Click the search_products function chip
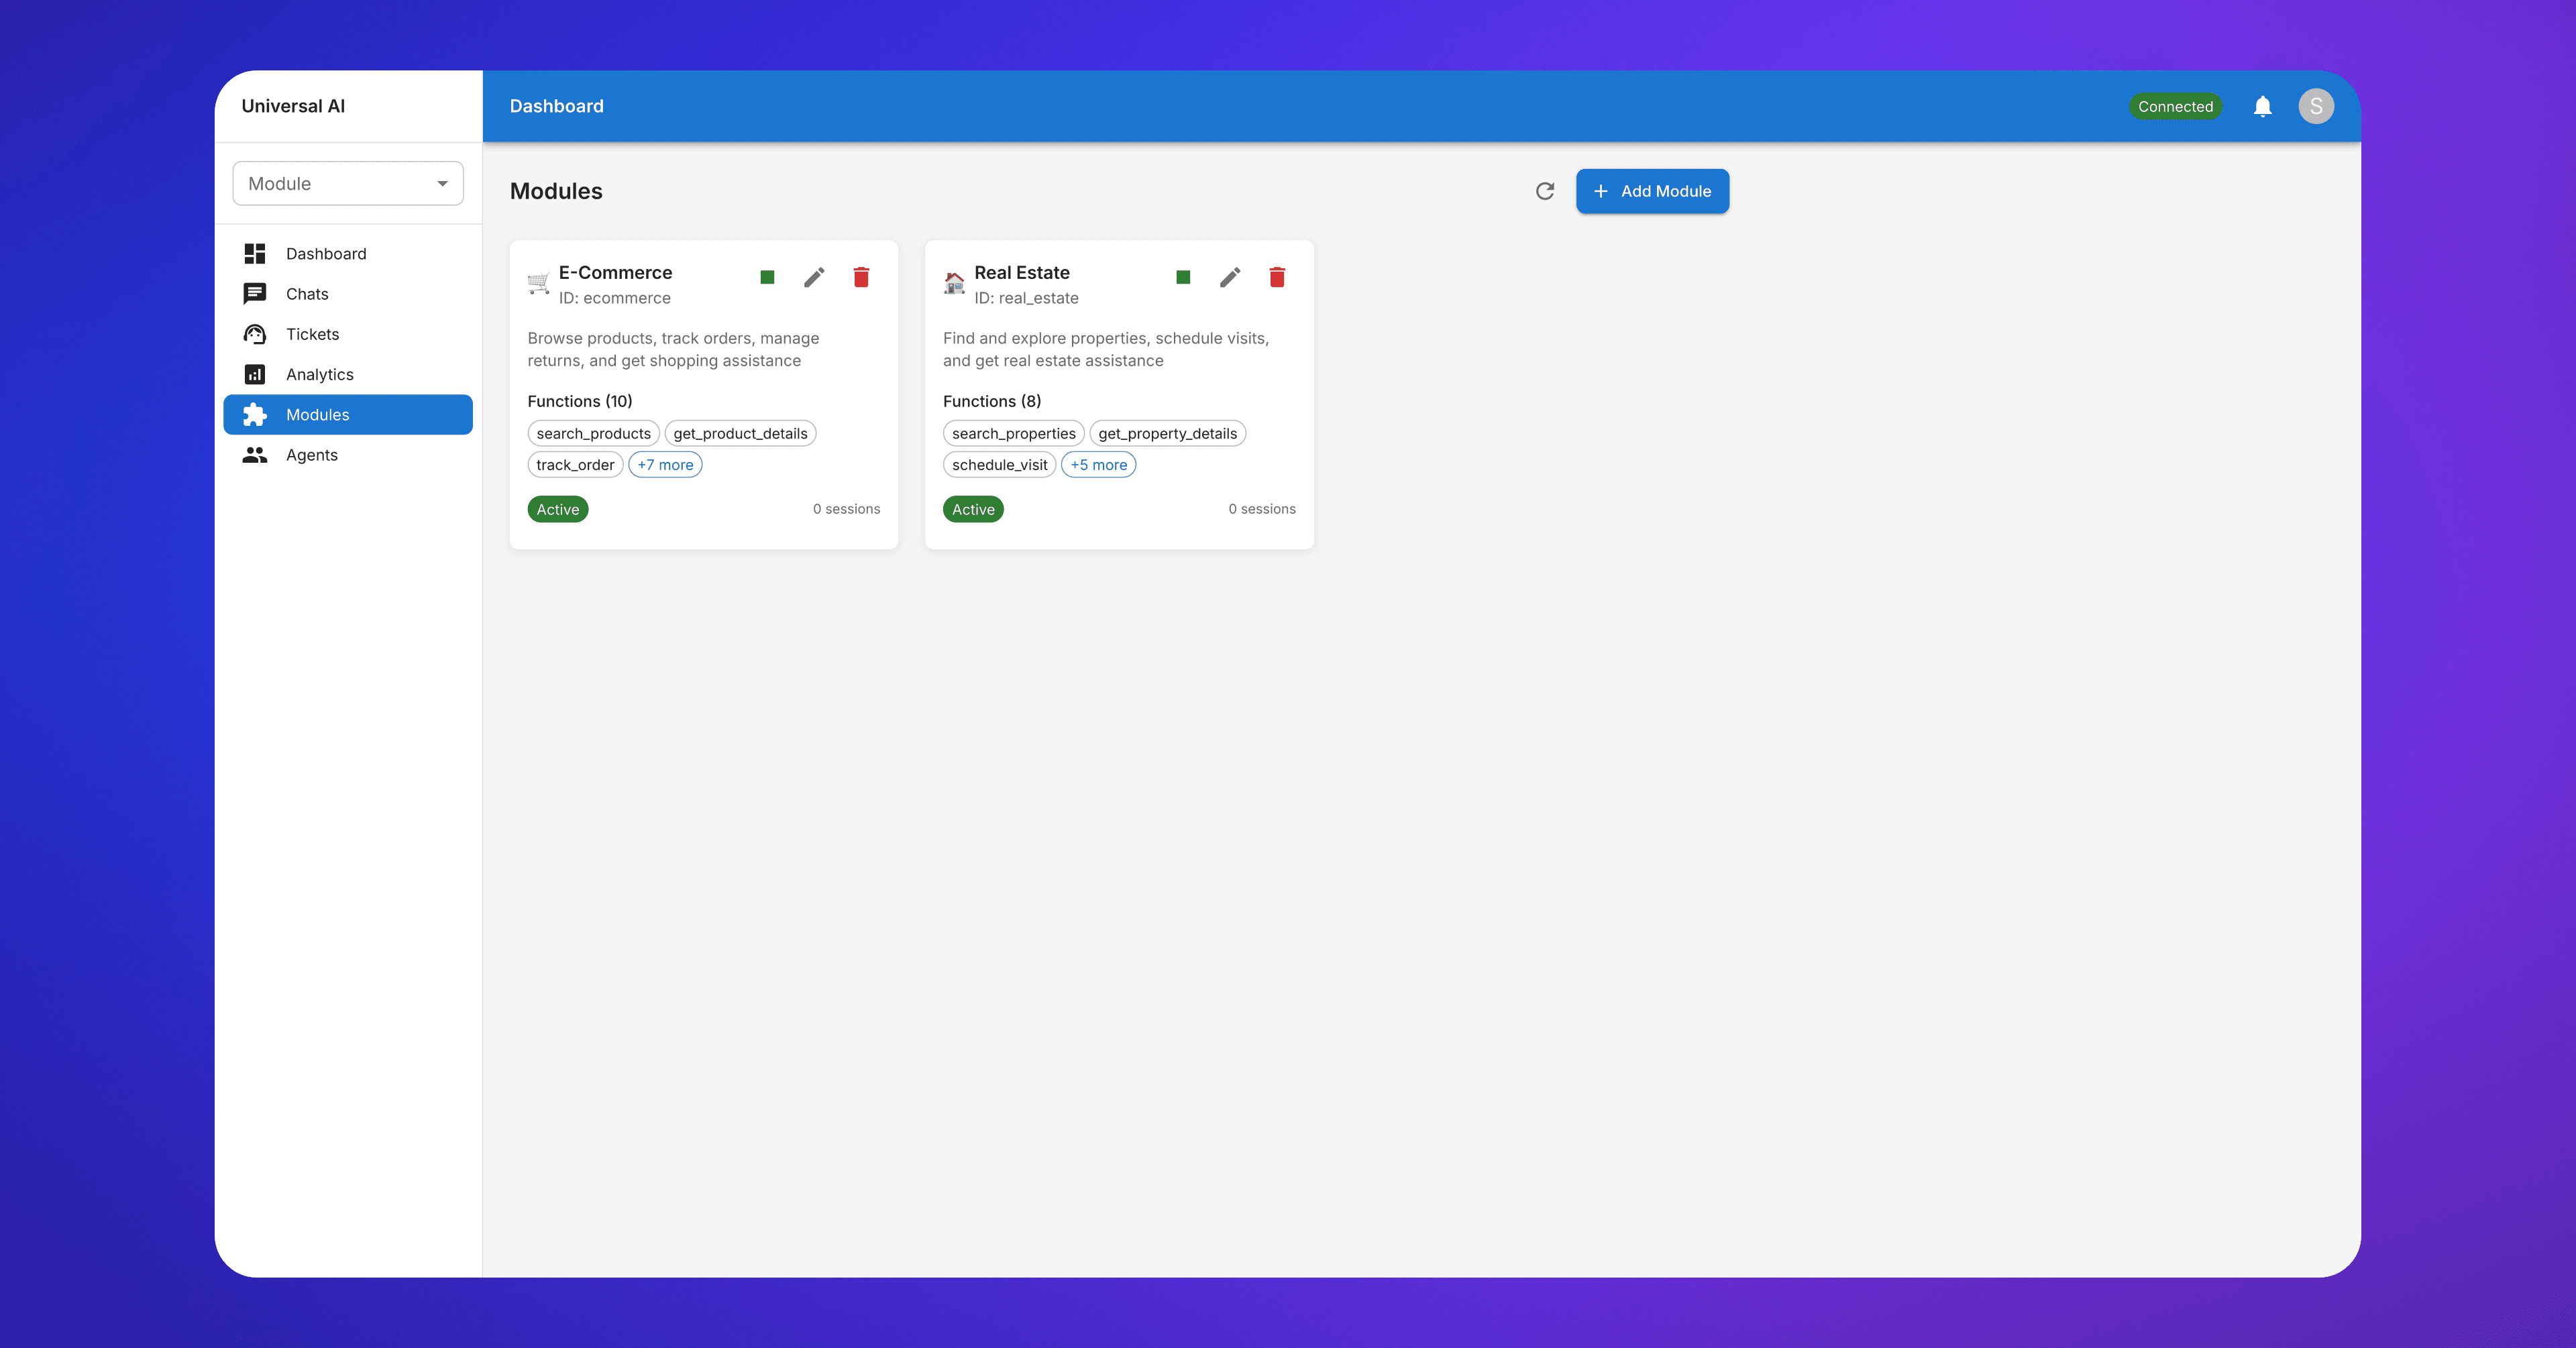 [x=593, y=433]
